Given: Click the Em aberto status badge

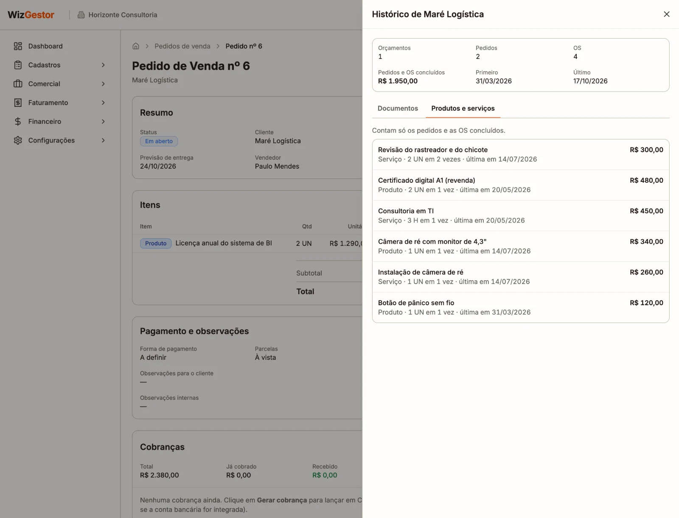Looking at the screenshot, I should pyautogui.click(x=159, y=141).
